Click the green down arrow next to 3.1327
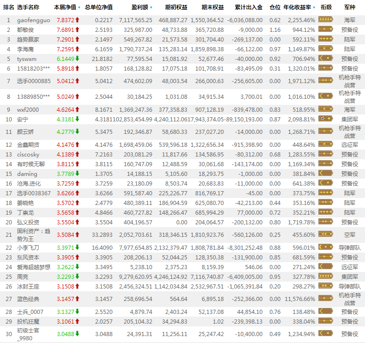Screen dimensions: 365x343 click(77, 311)
